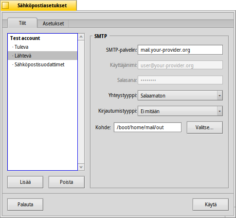The image size is (236, 218).
Task: Expand the Ei mitään login type menu
Action: click(x=180, y=111)
